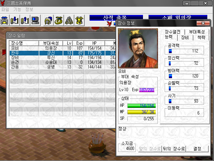Close the 장수 정보 dialog

click(203, 23)
